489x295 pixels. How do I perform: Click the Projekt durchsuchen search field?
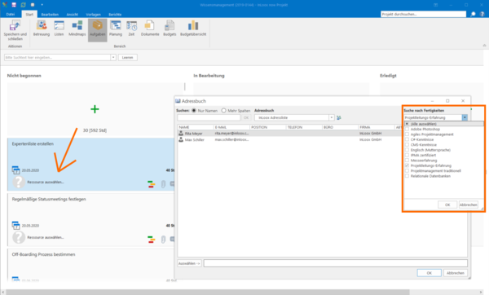click(x=423, y=14)
